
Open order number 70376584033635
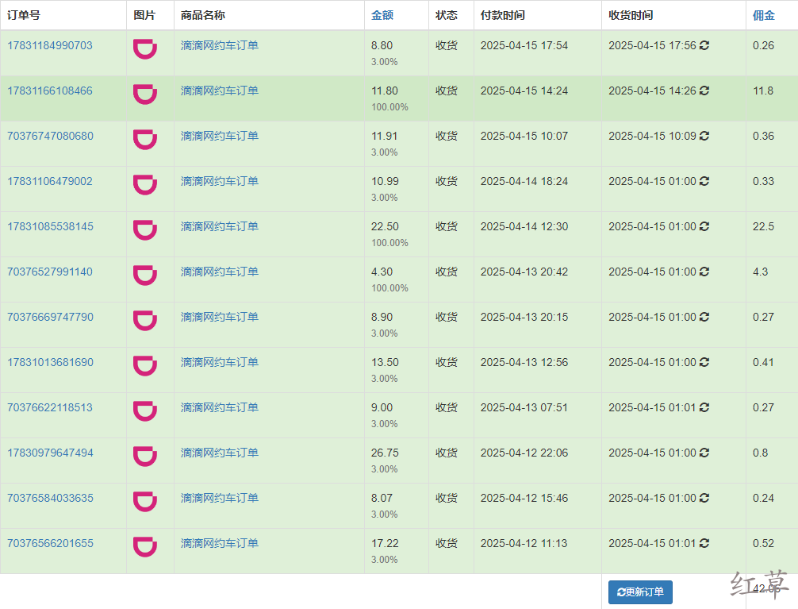pos(51,498)
